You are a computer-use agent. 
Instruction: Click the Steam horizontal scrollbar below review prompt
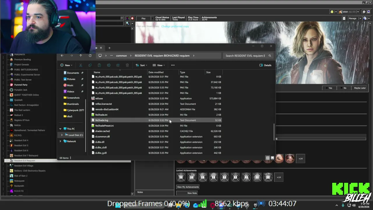click(x=321, y=139)
